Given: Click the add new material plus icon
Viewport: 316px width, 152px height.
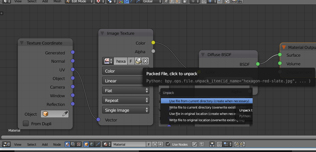Looking at the screenshot, I should pyautogui.click(x=155, y=144).
